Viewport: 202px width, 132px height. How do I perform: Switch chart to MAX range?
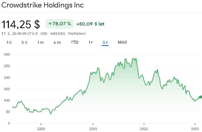tap(122, 42)
